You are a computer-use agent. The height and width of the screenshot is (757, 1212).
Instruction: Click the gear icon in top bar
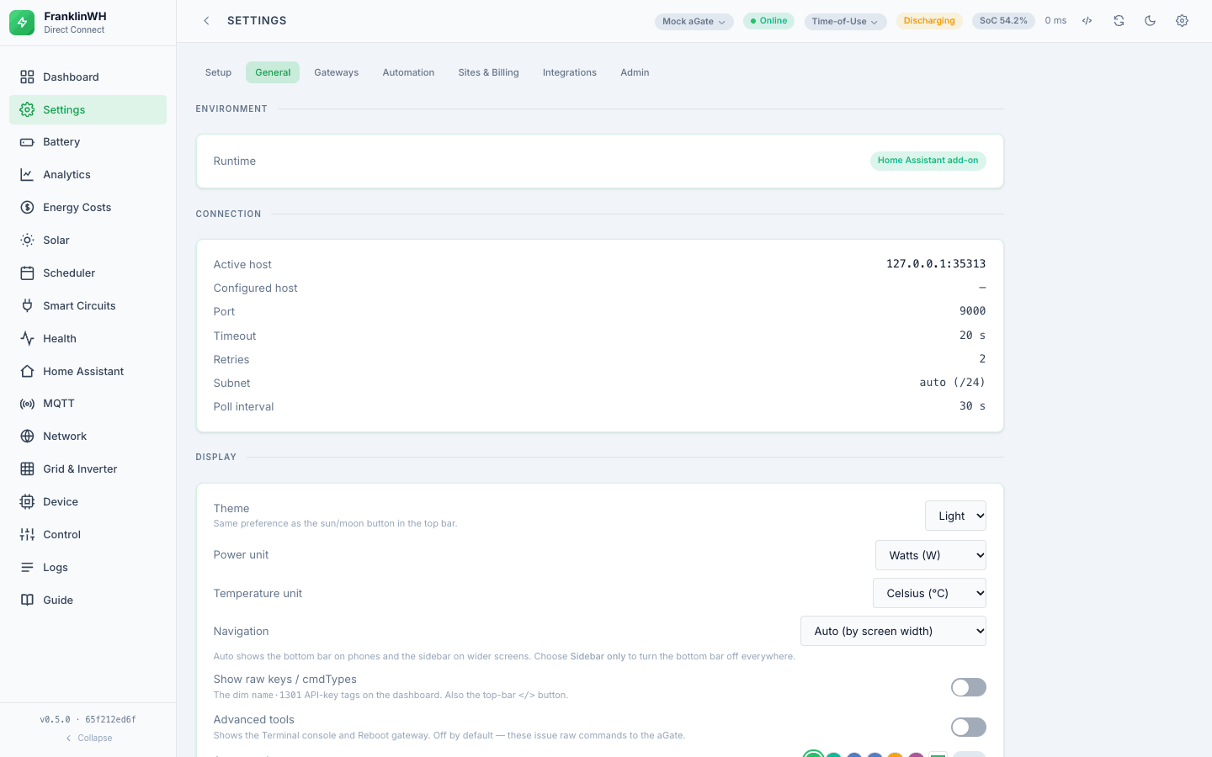1182,21
